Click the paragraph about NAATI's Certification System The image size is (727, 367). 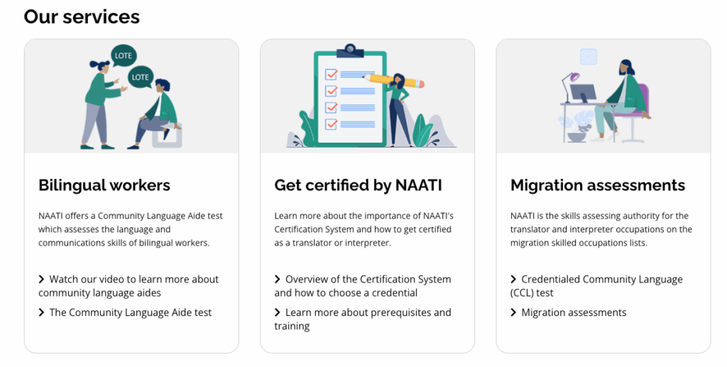pos(364,229)
